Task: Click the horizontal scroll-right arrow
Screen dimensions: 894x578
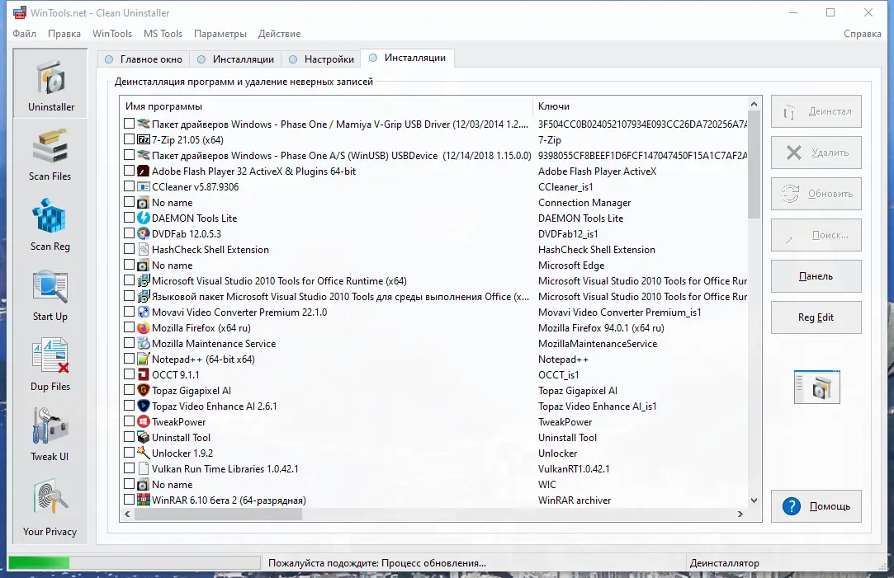Action: (740, 514)
